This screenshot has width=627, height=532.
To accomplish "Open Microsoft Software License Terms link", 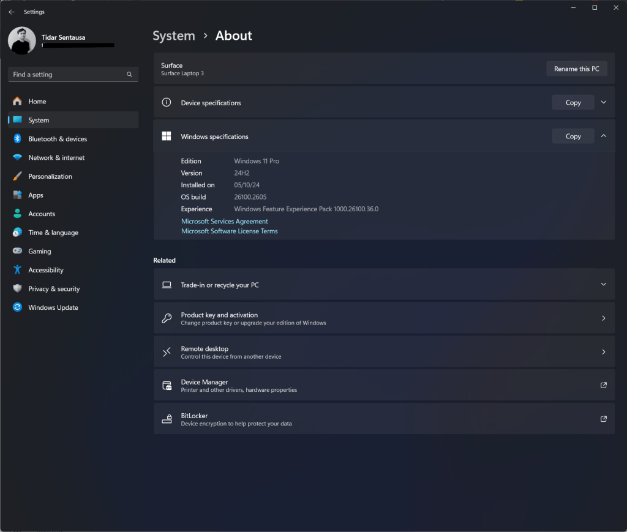I will (229, 231).
